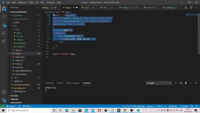
Task: Select terminal from '2: node' dropdown
Action: point(159,83)
